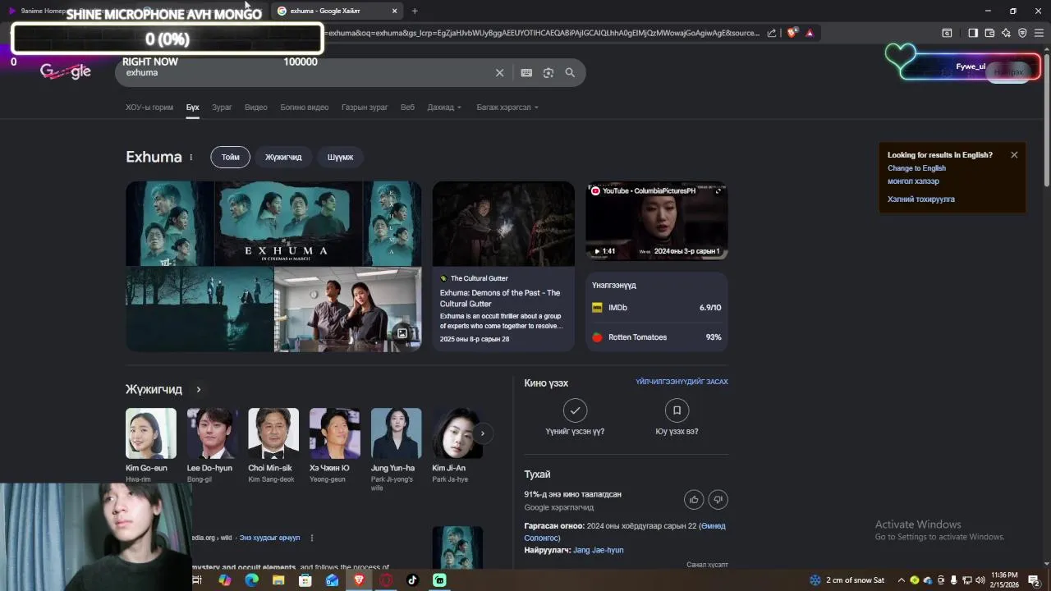Play the ColumbiaPicturesPH YouTube trailer thumbnail
The image size is (1051, 591).
coord(657,221)
